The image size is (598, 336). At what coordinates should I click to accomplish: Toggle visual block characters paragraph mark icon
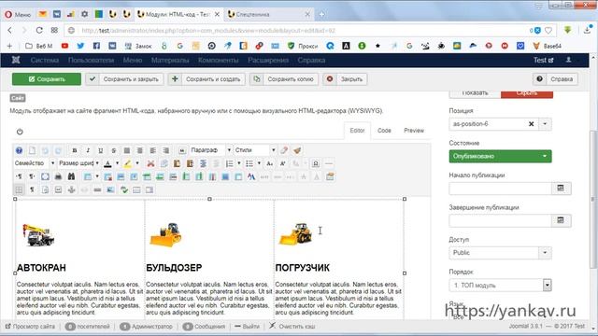click(x=32, y=189)
